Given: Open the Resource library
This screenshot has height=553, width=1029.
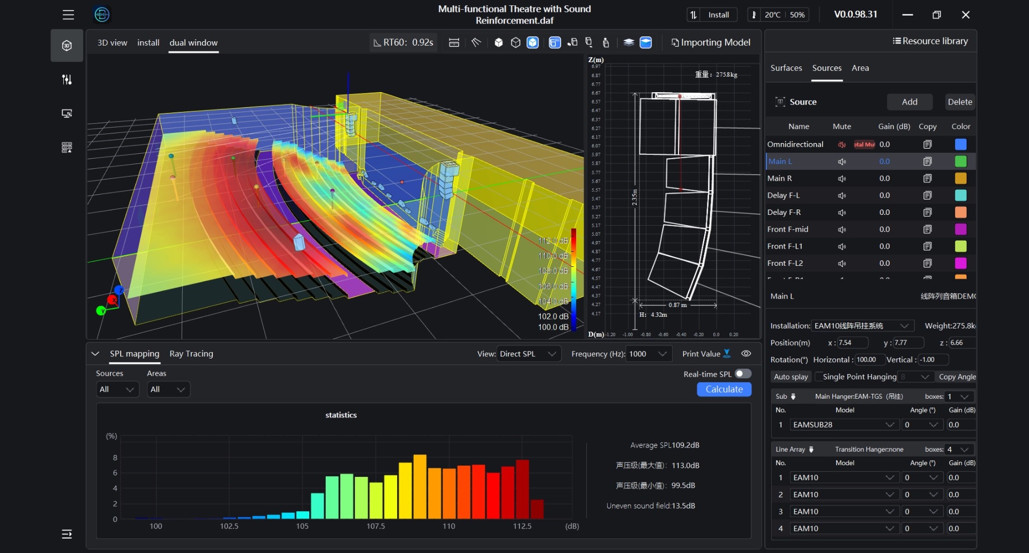Looking at the screenshot, I should point(930,41).
